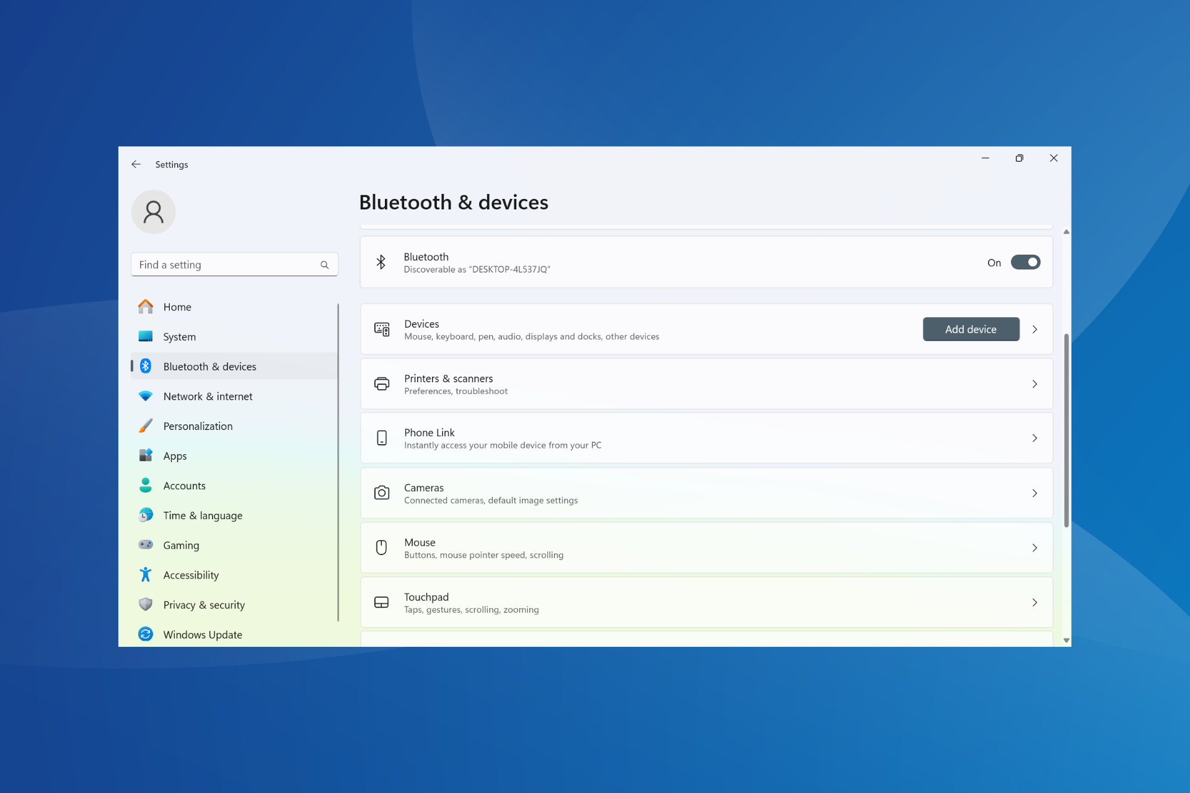Open Gaming settings category
1190x793 pixels.
[234, 545]
